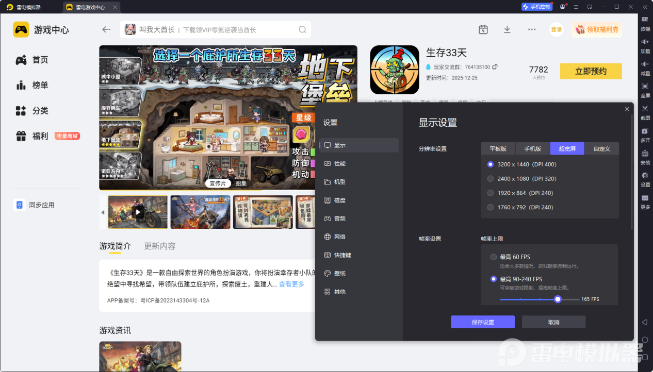Collapse the right sidebar with double-chevron
The height and width of the screenshot is (372, 653).
[x=645, y=7]
